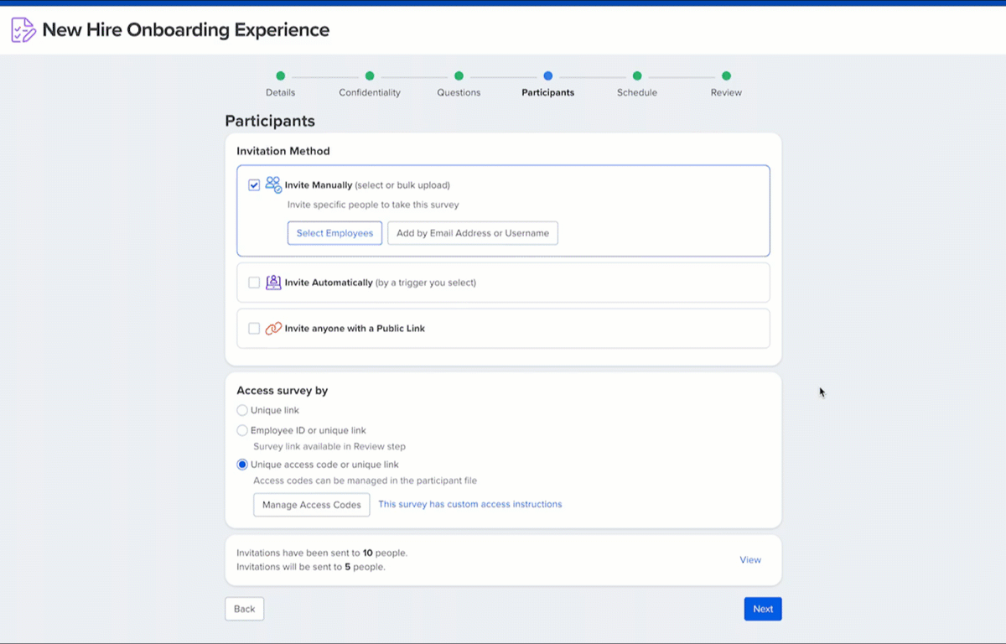Click Add by Email Address or Username
1006x644 pixels.
tap(473, 233)
